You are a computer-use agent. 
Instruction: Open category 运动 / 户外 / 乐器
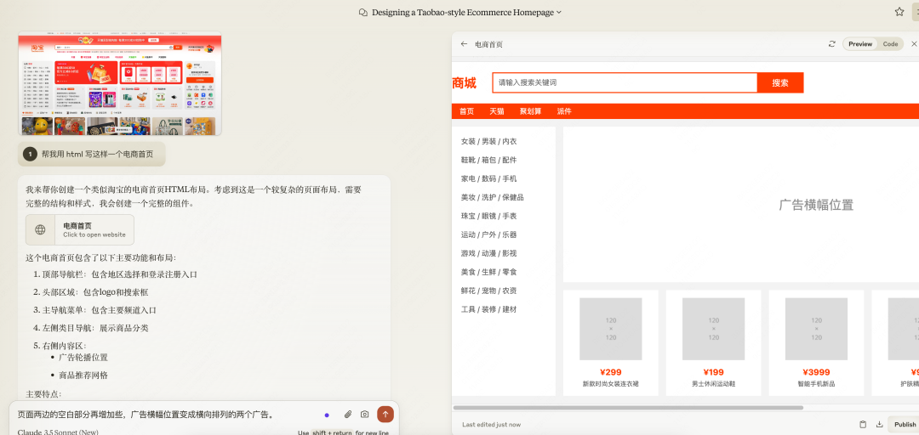tap(488, 234)
